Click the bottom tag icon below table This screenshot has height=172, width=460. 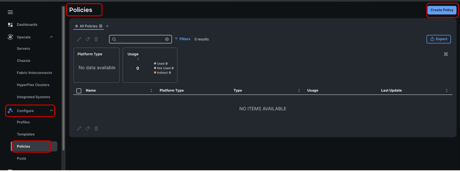pyautogui.click(x=87, y=128)
